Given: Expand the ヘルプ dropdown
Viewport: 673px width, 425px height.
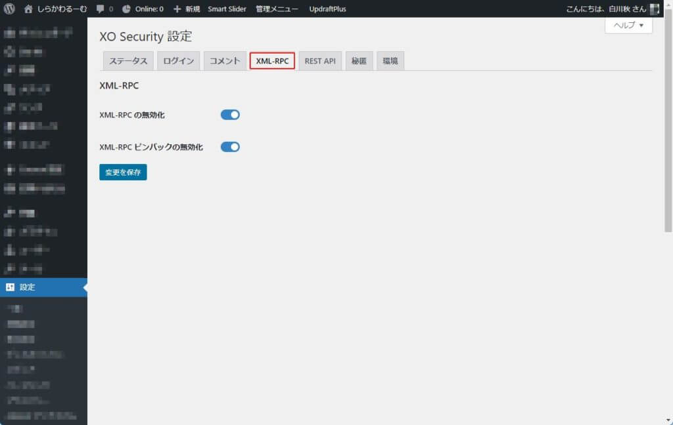Looking at the screenshot, I should coord(628,25).
